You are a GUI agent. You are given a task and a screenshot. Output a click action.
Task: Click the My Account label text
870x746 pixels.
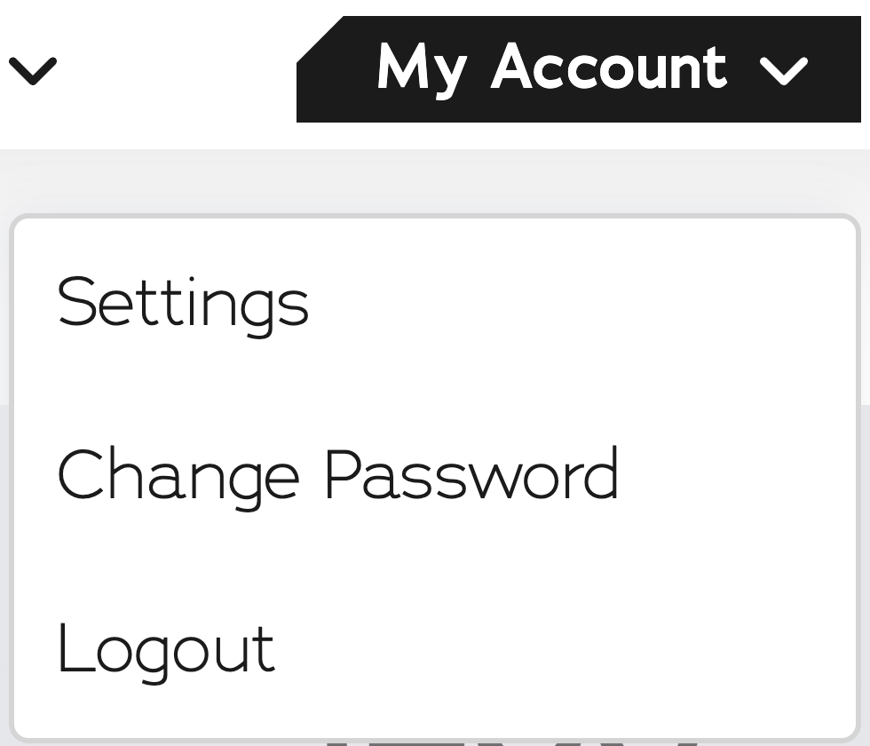(x=551, y=67)
